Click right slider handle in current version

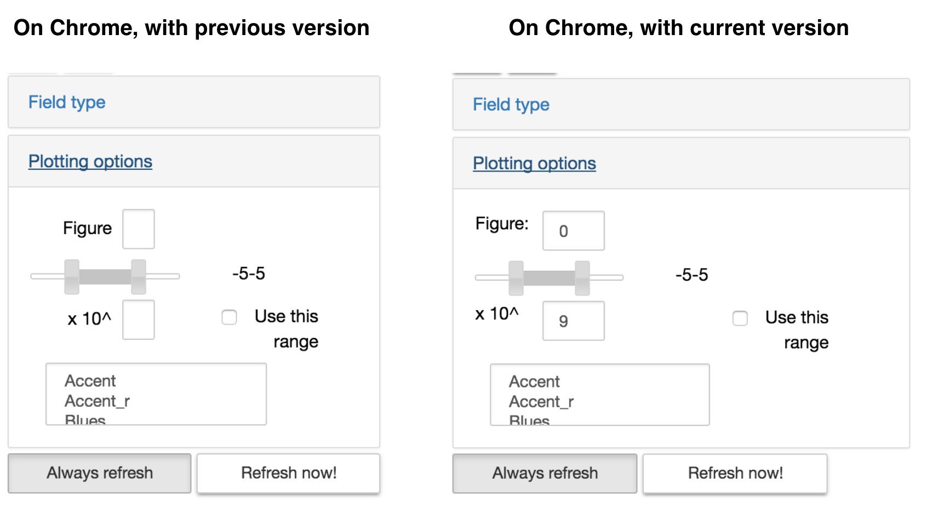pos(582,278)
